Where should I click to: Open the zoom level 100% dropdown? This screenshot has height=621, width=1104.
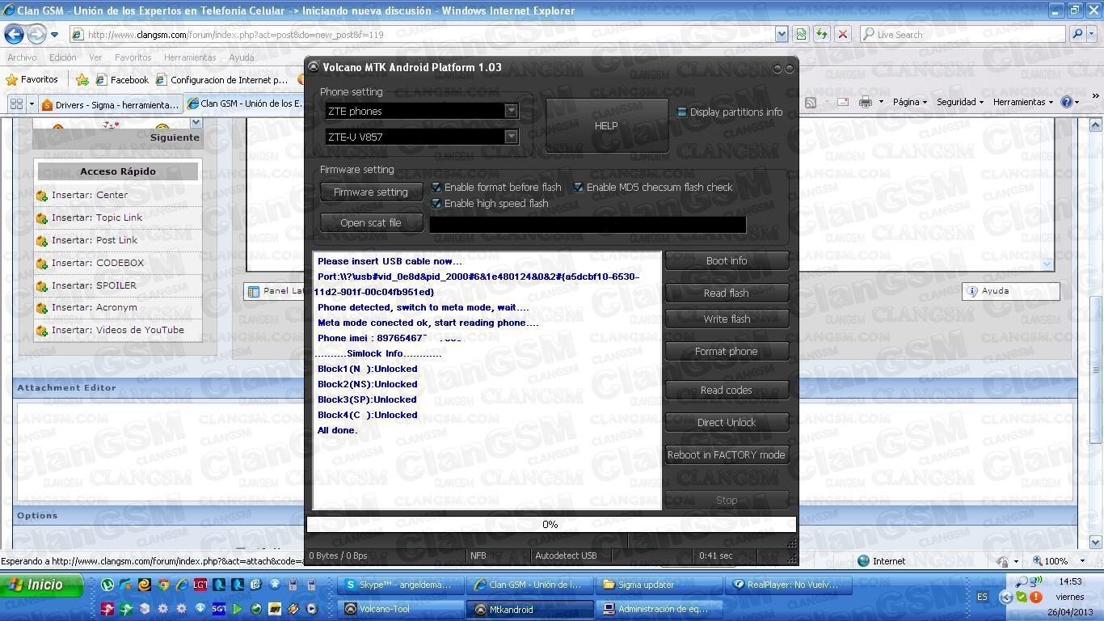coord(1082,561)
